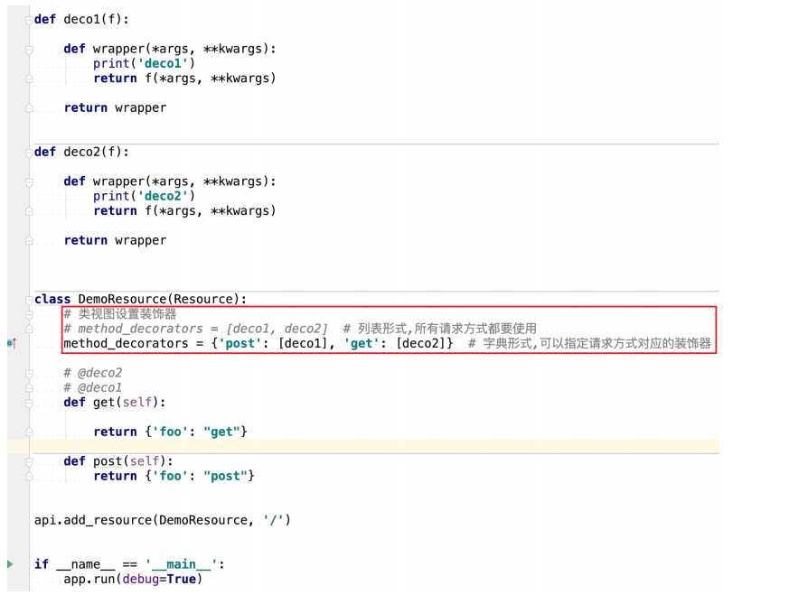Fold the 类视图设置装饰器 comment block
789x595 pixels.
[29, 314]
